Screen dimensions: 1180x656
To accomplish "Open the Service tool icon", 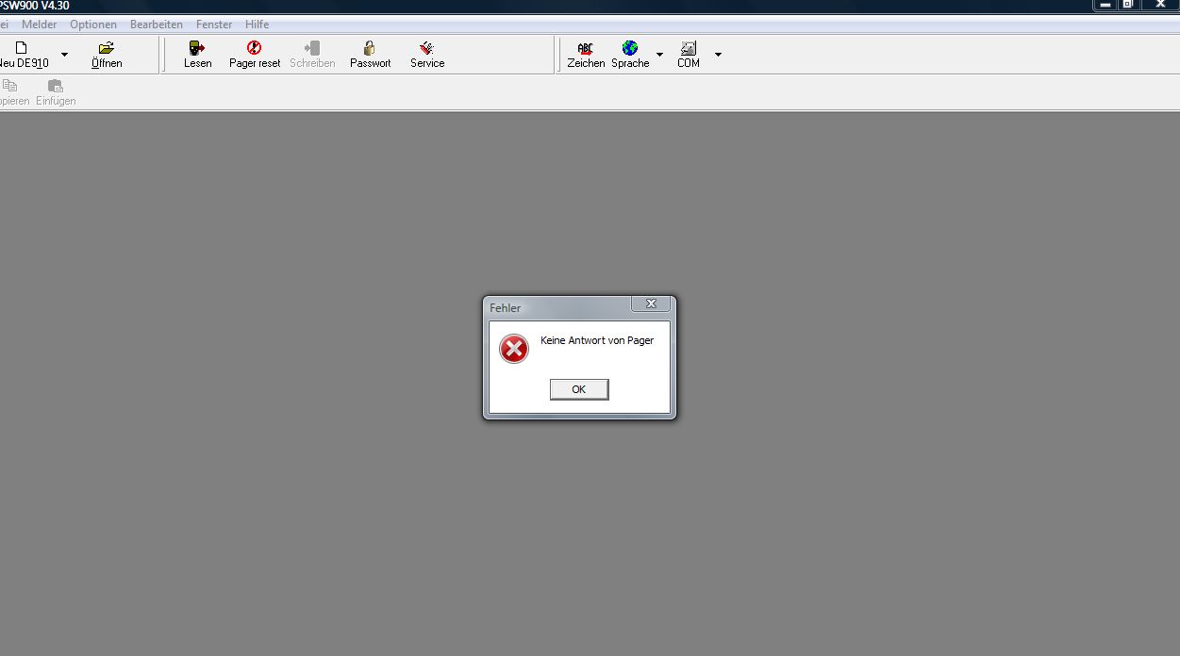I will [426, 48].
